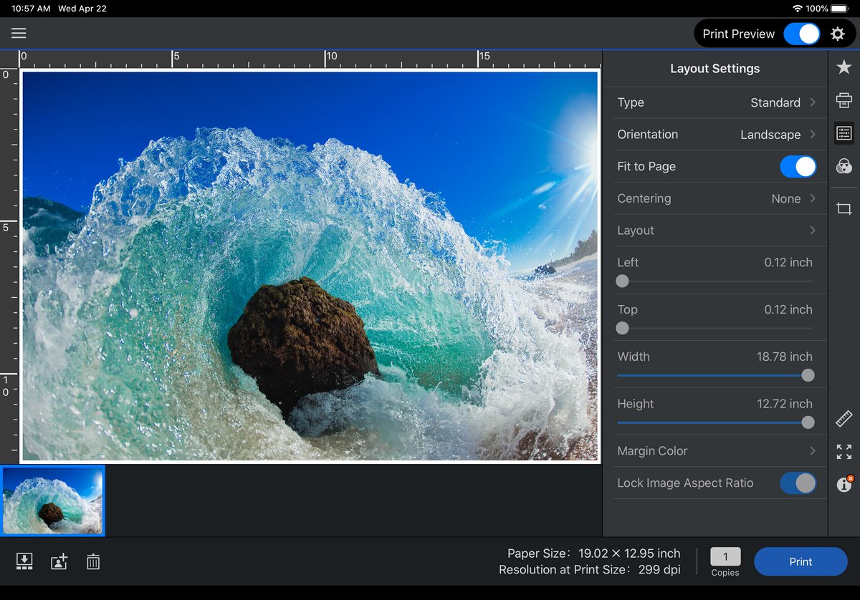Select the crop tool icon

click(844, 208)
